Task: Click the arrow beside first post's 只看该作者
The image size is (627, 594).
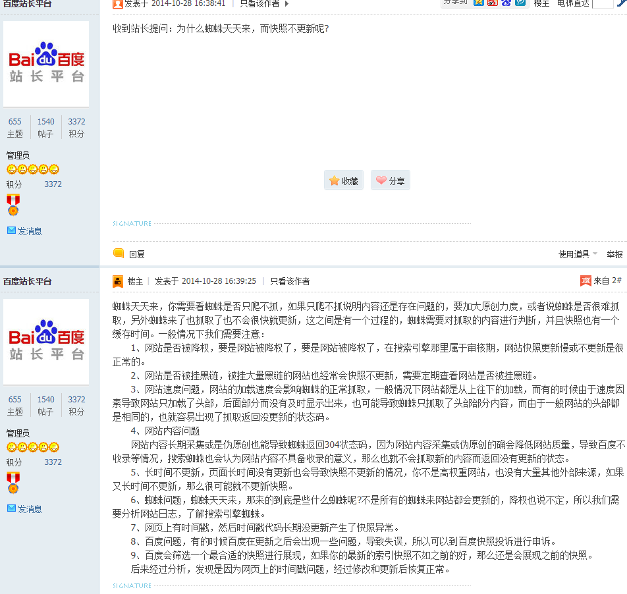Action: pos(286,3)
